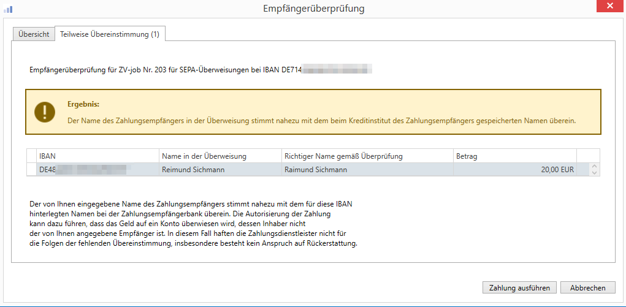Click the Reimund Sichmann name cell
This screenshot has width=626, height=307.
220,170
